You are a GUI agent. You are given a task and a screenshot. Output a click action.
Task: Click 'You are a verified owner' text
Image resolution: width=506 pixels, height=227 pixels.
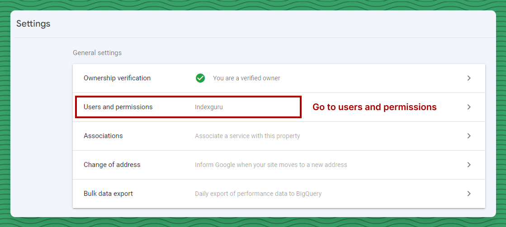pyautogui.click(x=246, y=78)
